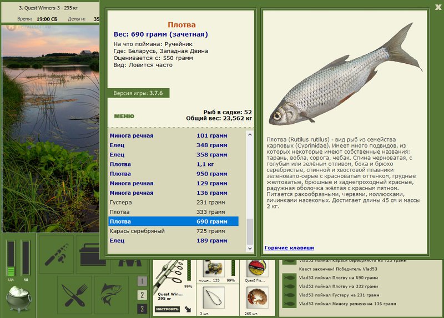Viewport: 444px width, 318px height.
Task: Click scroll-down arrow of fish list
Action: point(250,248)
